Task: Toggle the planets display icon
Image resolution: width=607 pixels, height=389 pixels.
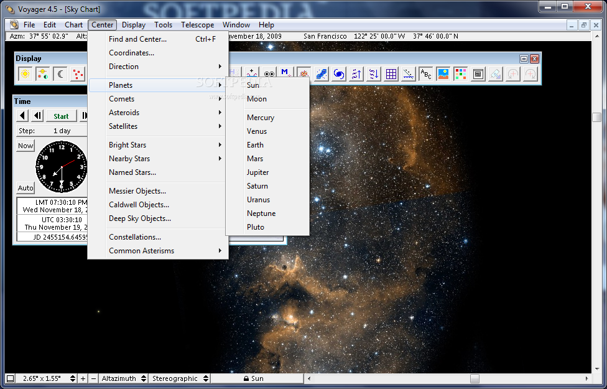Action: tap(42, 73)
